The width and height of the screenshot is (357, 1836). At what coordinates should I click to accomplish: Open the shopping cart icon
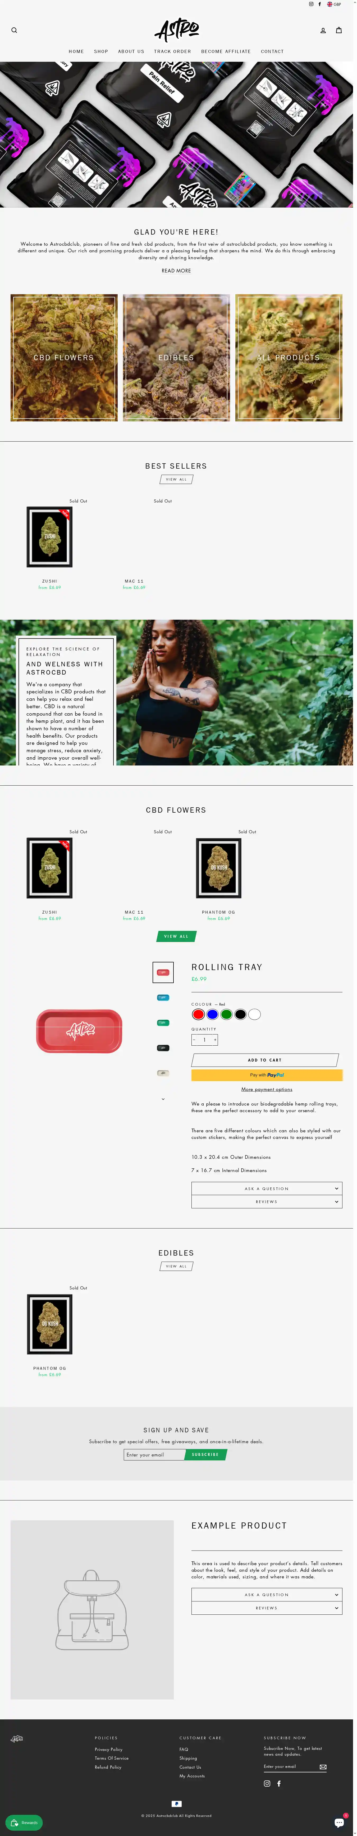click(338, 30)
